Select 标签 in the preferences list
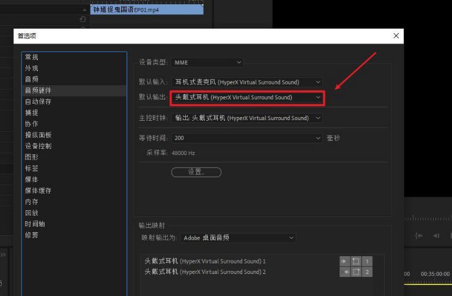 click(74, 168)
